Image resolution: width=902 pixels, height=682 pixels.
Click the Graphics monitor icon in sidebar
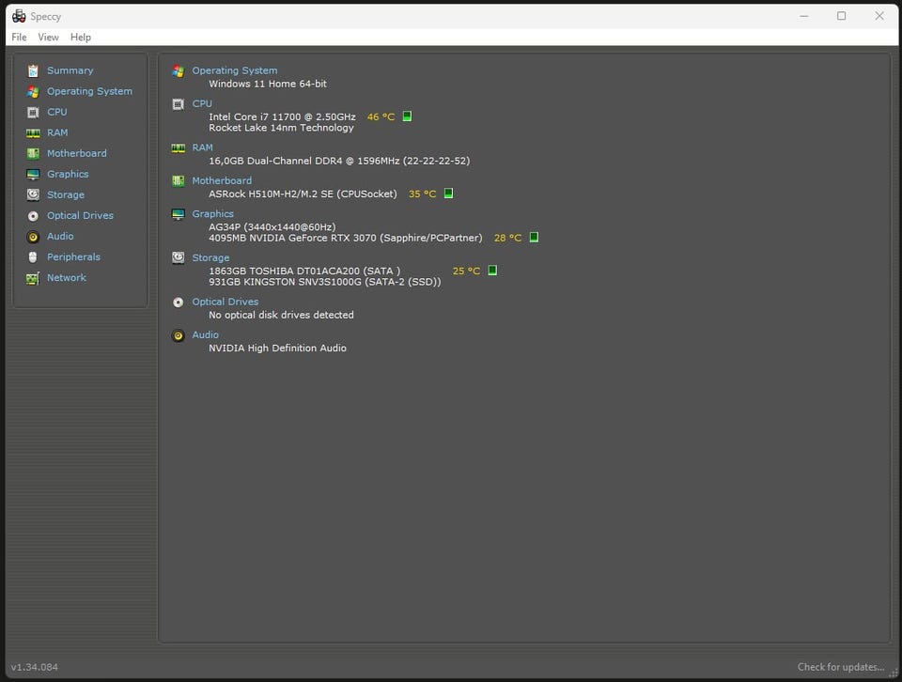click(x=33, y=174)
